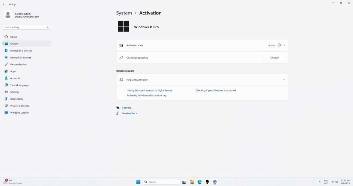Click the Settings gear on the taskbar
353x186 pixels.
point(215,182)
